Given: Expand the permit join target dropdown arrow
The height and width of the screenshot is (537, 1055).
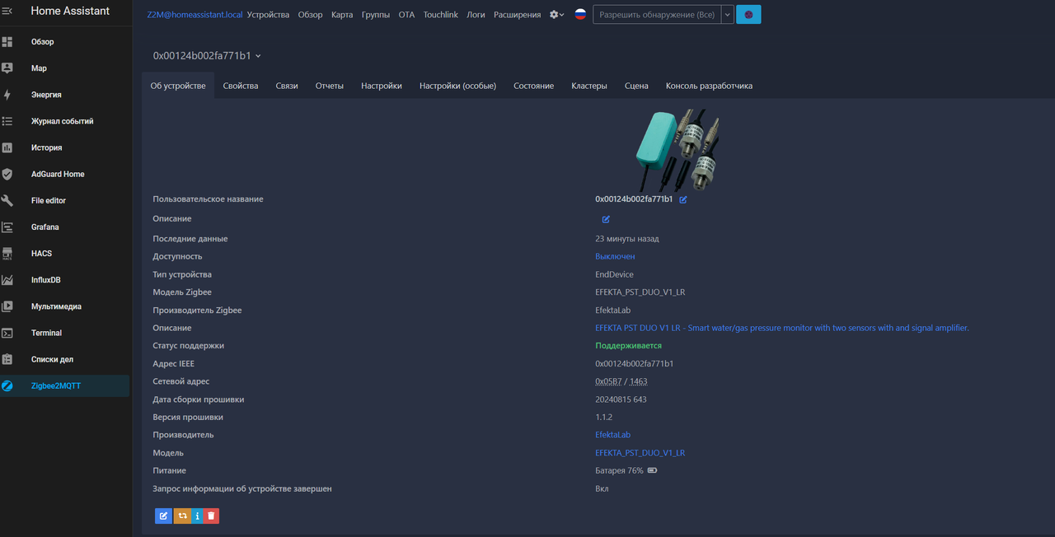Looking at the screenshot, I should (728, 15).
